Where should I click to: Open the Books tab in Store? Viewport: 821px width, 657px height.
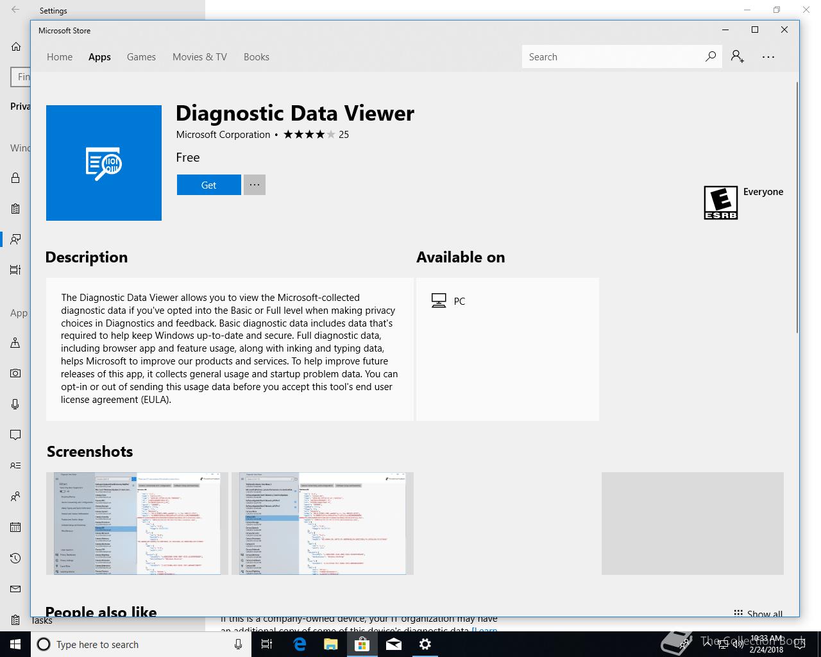coord(257,56)
